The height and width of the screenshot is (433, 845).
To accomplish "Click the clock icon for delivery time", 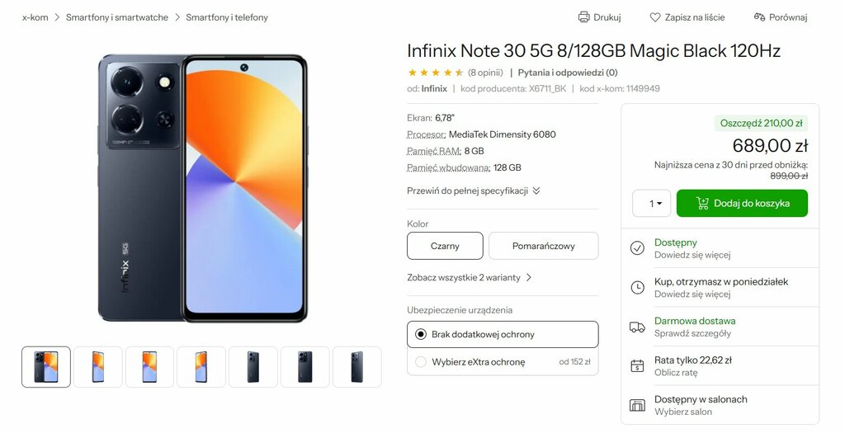I will [637, 288].
